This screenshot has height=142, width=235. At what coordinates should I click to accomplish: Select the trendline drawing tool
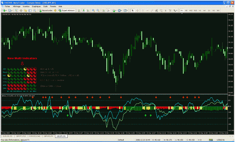(152, 10)
